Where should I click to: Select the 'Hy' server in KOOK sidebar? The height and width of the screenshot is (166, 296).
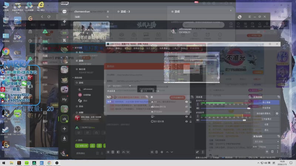pos(64,99)
